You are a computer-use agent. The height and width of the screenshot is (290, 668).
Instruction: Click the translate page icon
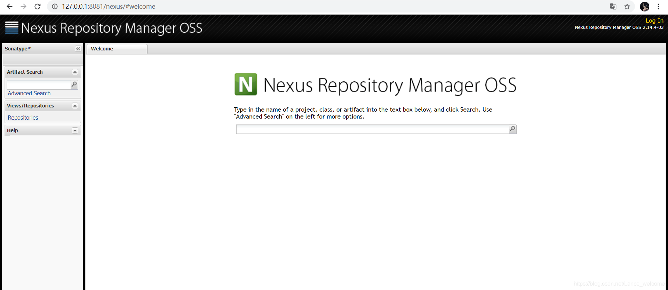[x=613, y=7]
